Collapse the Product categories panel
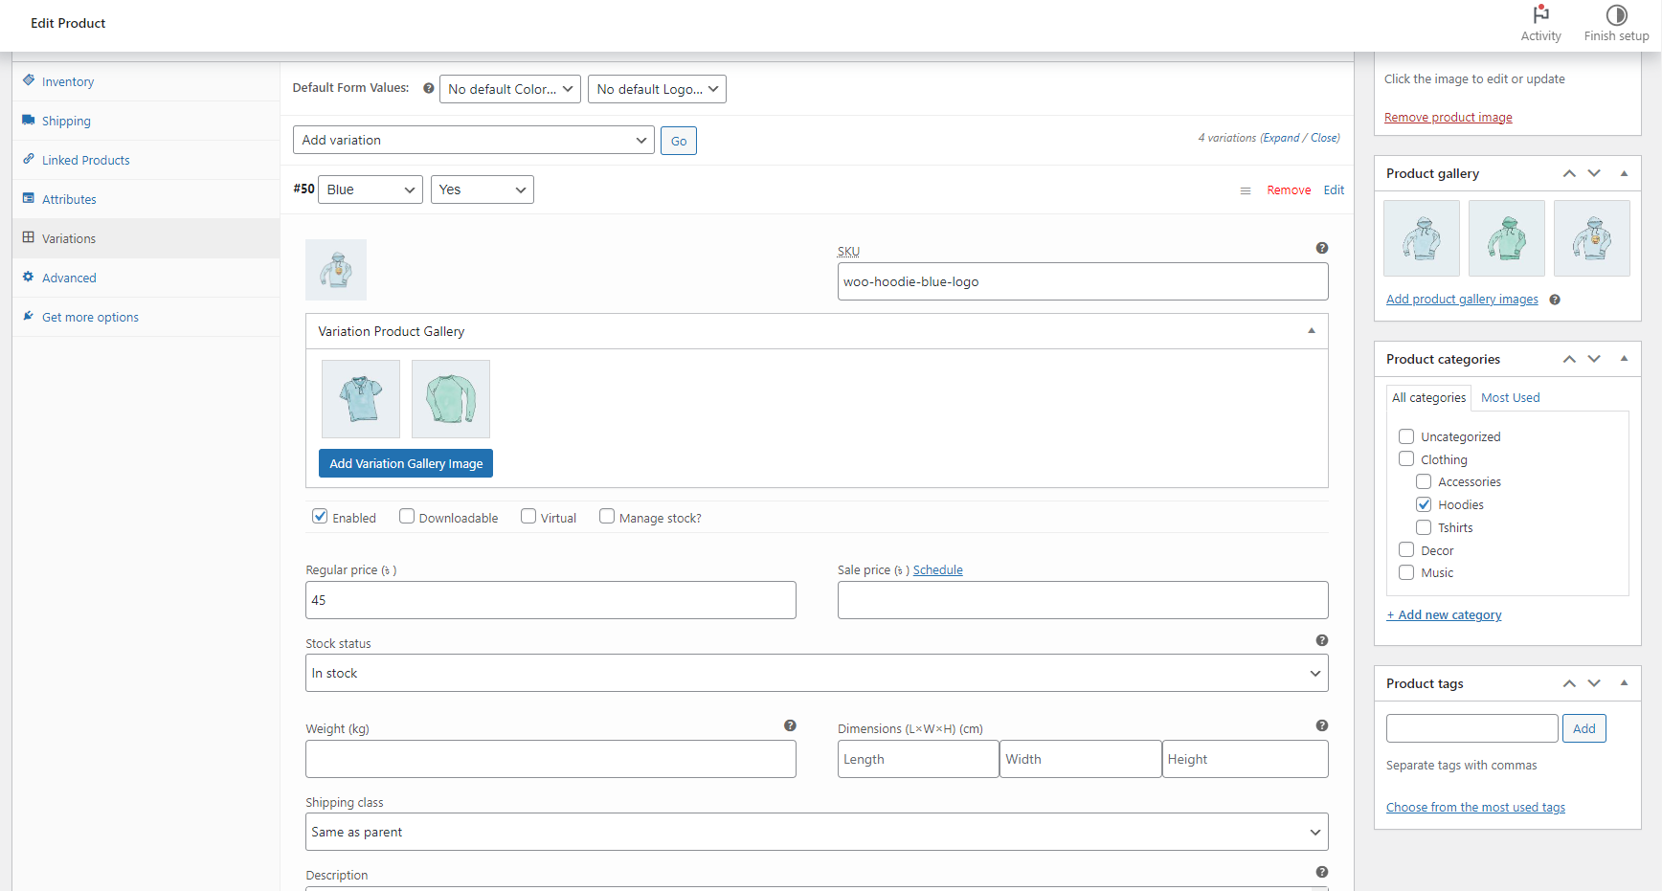The width and height of the screenshot is (1662, 891). (x=1624, y=359)
